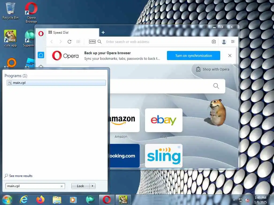Clear the Start menu search text

62,186
